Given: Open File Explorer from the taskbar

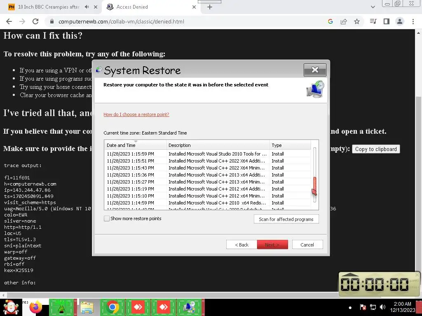Looking at the screenshot, I should [x=87, y=307].
